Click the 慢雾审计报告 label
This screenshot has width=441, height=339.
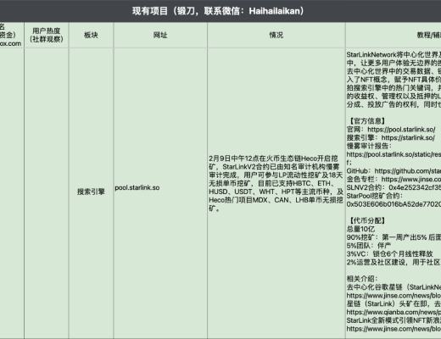pyautogui.click(x=369, y=146)
